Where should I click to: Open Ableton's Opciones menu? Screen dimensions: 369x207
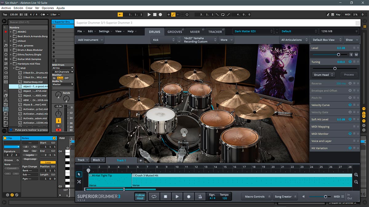48,8
